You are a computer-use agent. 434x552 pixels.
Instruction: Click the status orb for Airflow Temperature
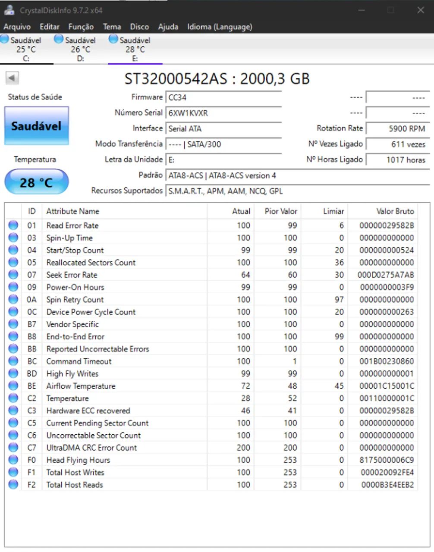(x=13, y=386)
